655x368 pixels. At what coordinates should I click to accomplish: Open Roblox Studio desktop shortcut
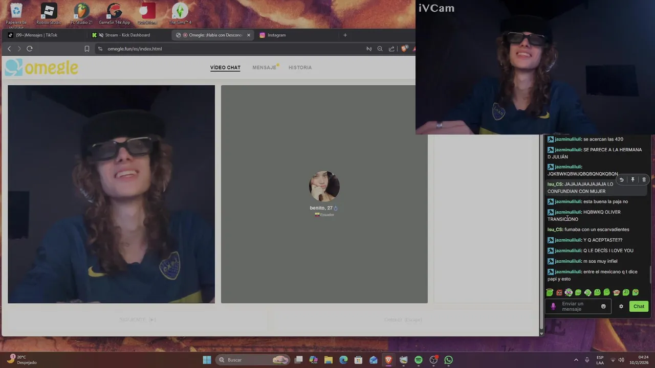tap(49, 14)
